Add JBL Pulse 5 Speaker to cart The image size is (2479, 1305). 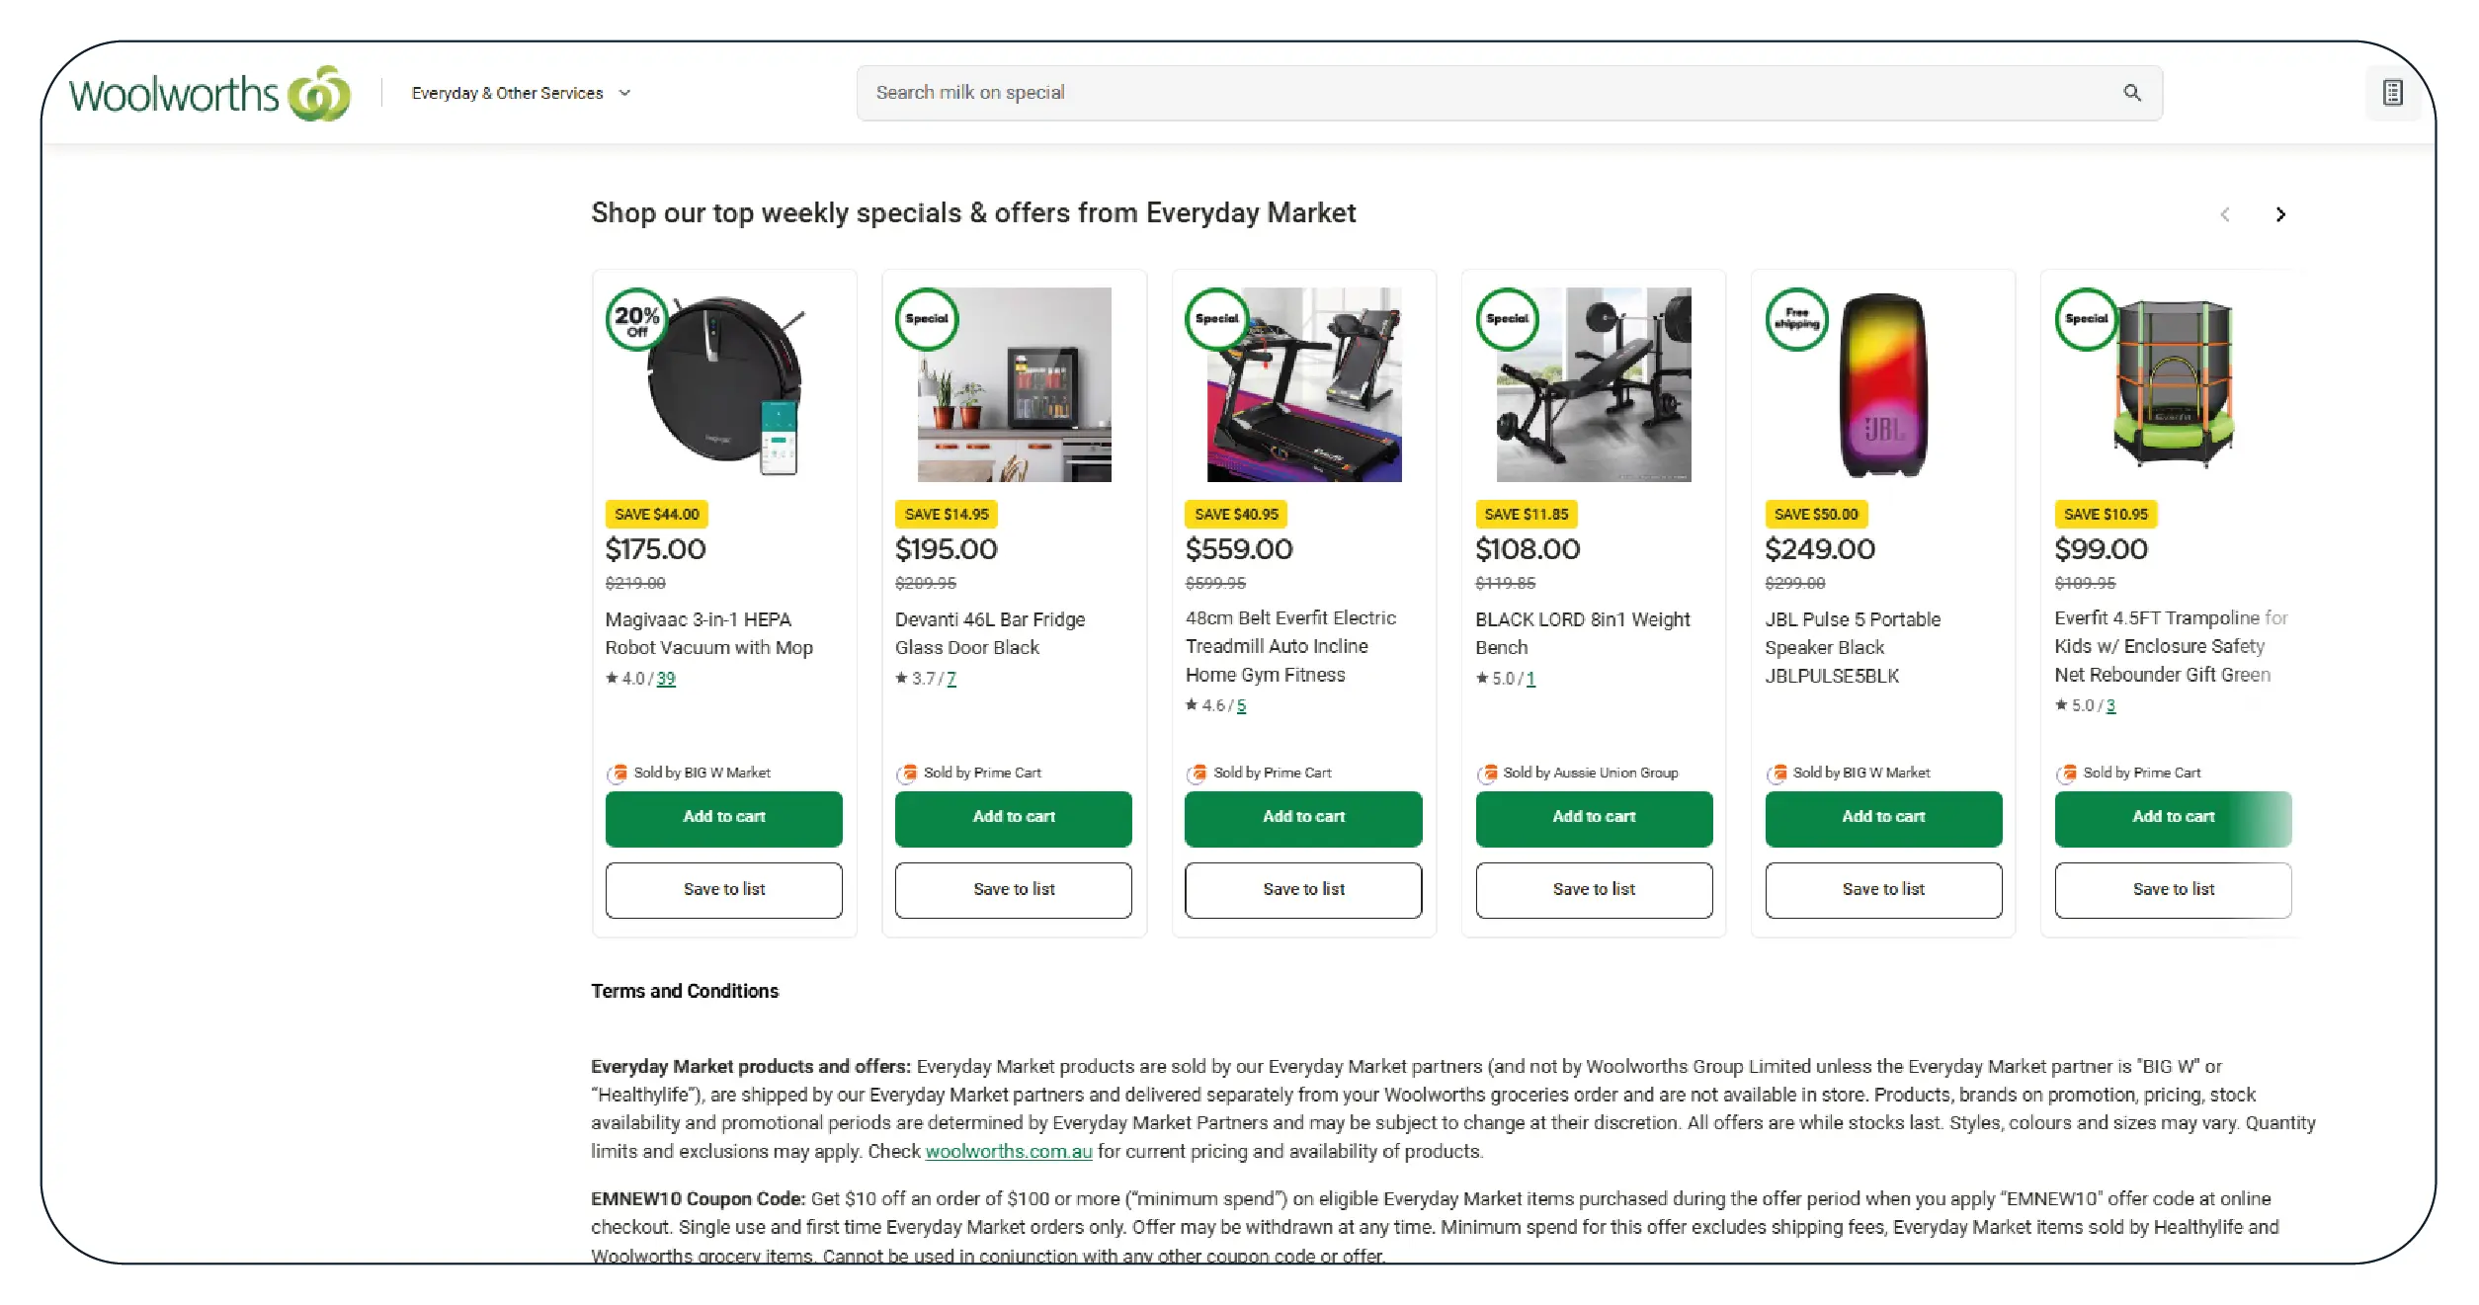pyautogui.click(x=1882, y=818)
